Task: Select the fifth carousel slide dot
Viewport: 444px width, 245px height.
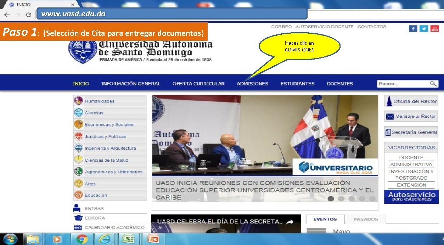Action: coord(372,199)
